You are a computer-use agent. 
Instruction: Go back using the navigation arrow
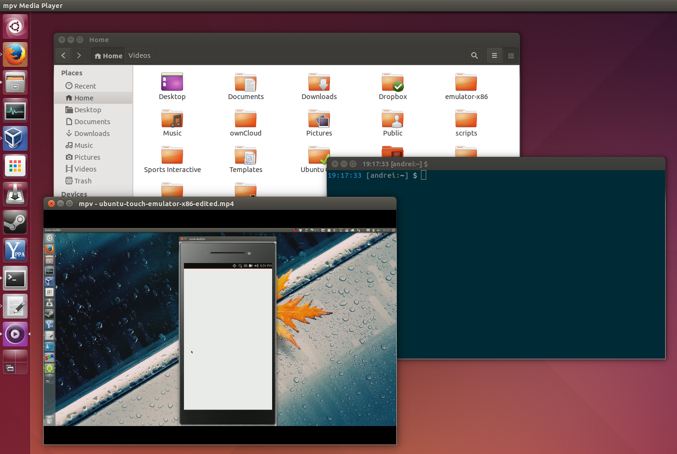pos(63,55)
